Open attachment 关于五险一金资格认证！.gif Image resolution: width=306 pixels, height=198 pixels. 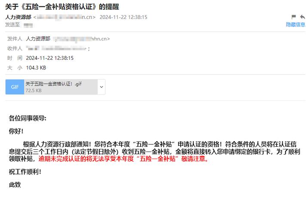tap(53, 84)
